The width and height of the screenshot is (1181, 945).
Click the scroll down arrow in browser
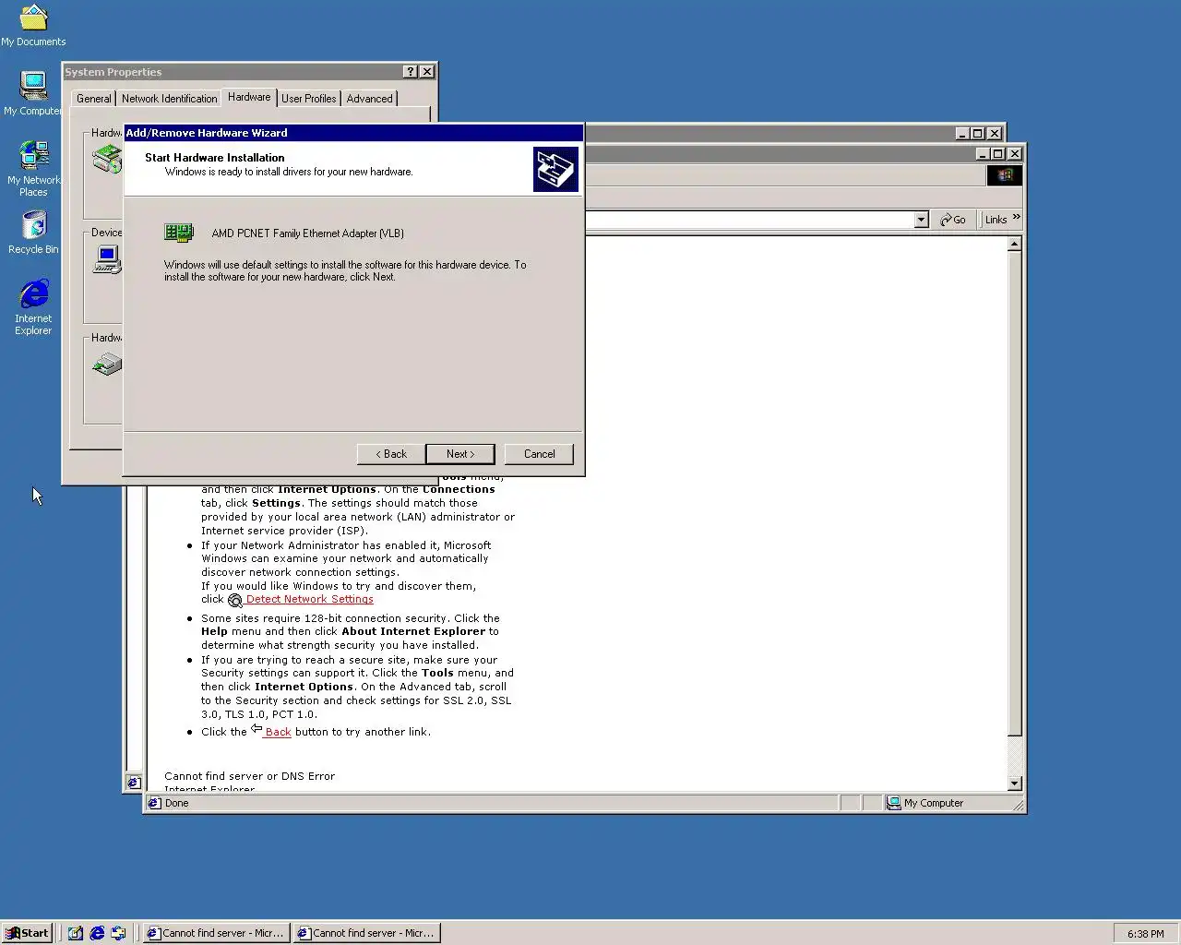coord(1015,784)
